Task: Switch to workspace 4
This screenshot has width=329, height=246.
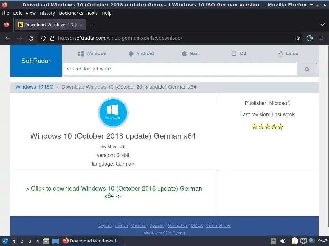Action: (38, 241)
